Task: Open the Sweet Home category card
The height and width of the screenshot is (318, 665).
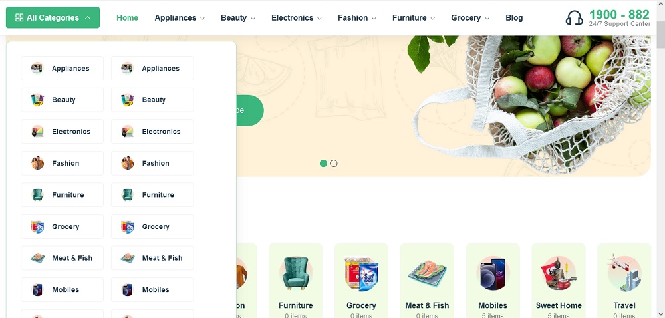Action: point(559,281)
